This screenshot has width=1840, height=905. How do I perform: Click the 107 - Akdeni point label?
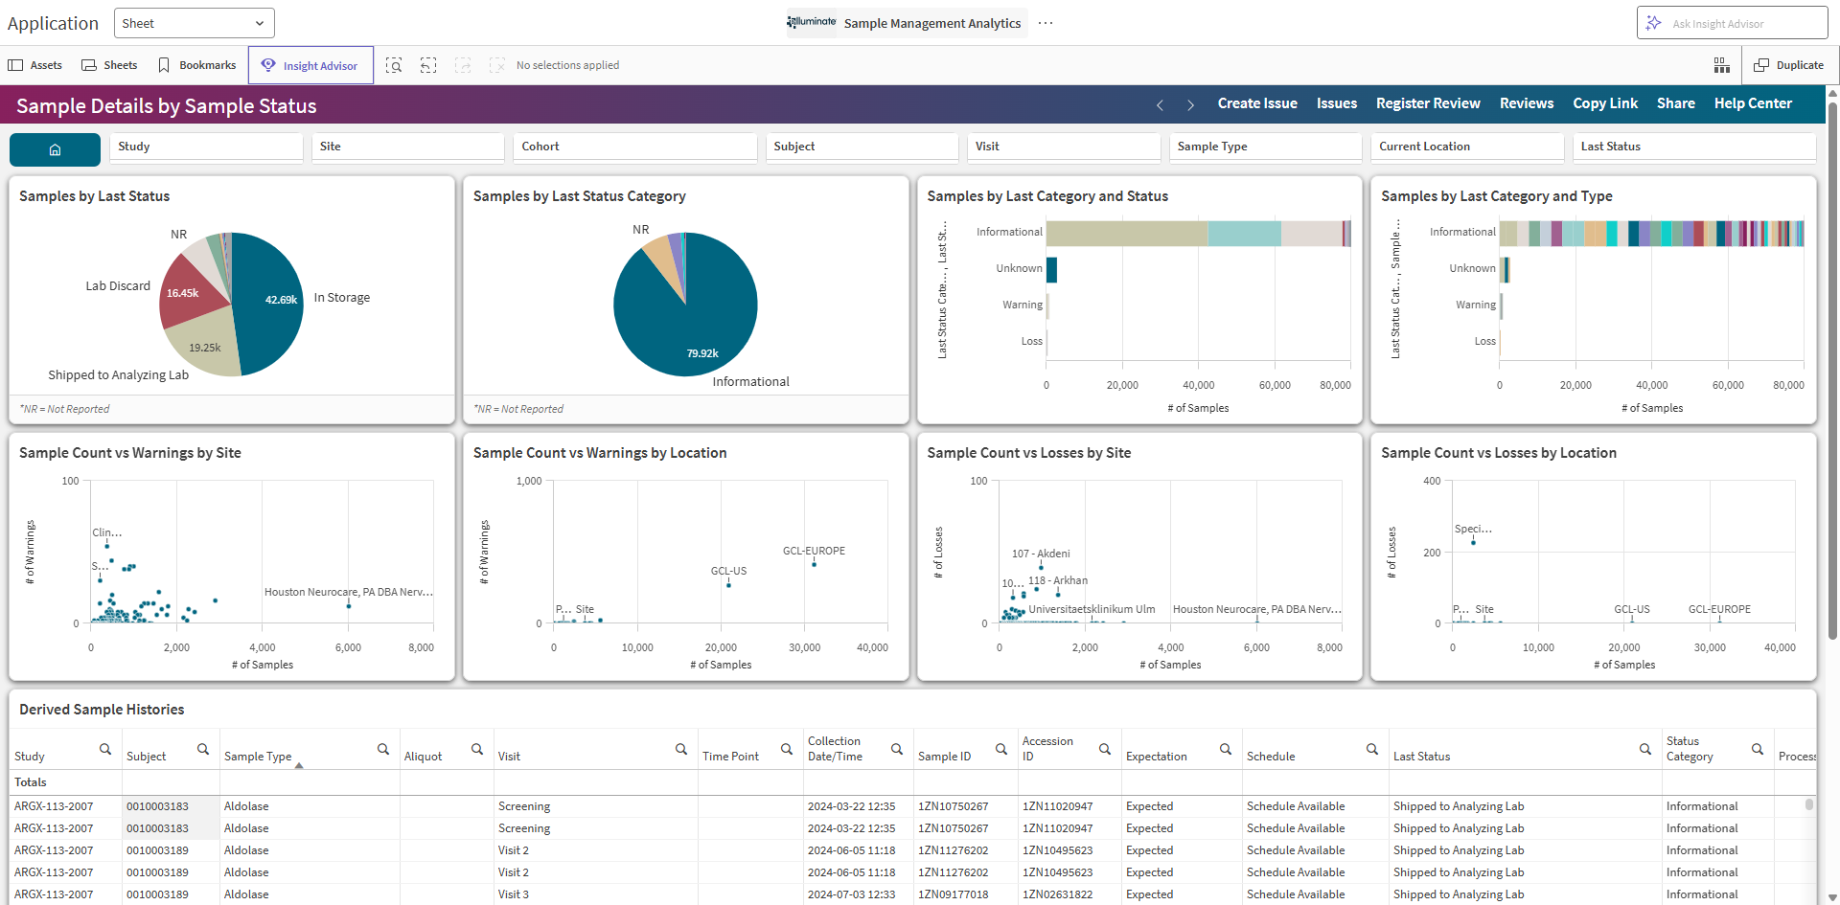point(1041,554)
